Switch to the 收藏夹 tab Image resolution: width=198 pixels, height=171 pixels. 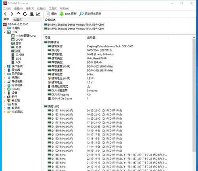coord(17,20)
